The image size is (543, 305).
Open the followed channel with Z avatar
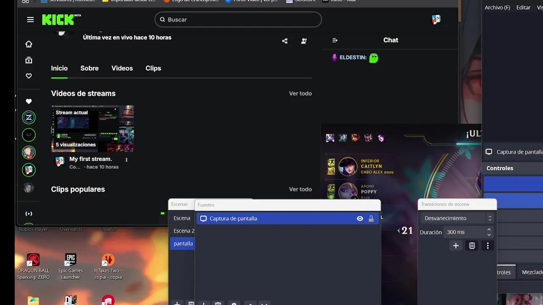(x=29, y=117)
